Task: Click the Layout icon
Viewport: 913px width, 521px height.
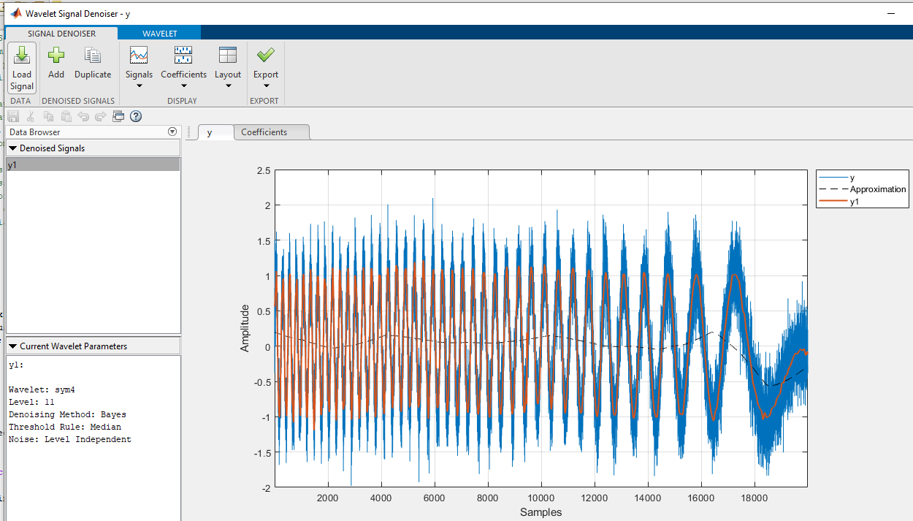Action: pos(228,56)
